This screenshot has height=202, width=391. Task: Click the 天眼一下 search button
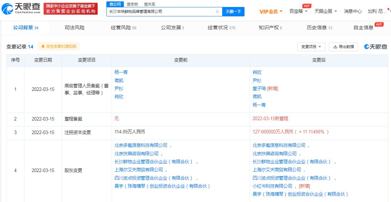point(233,11)
